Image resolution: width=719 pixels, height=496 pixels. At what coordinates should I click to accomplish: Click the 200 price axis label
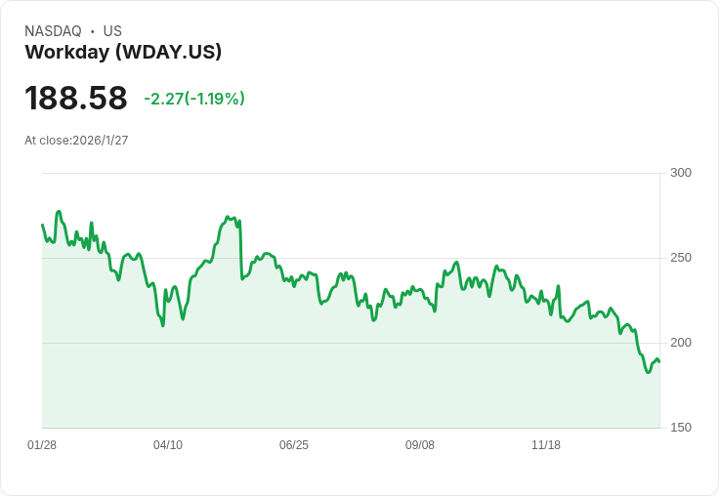click(681, 343)
